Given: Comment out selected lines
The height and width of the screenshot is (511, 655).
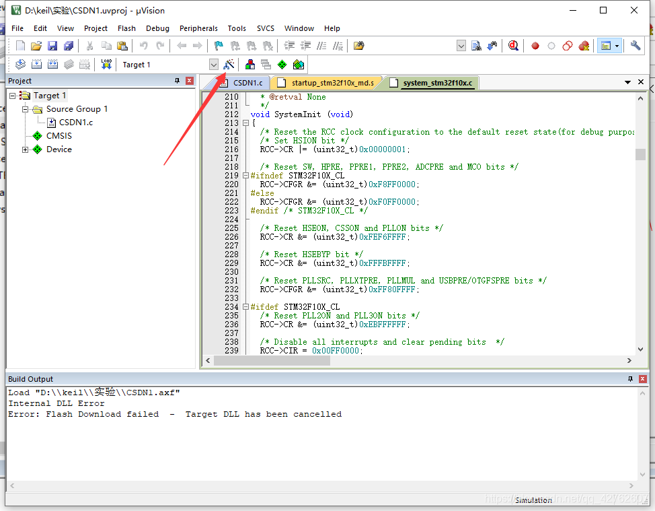Looking at the screenshot, I should [321, 46].
